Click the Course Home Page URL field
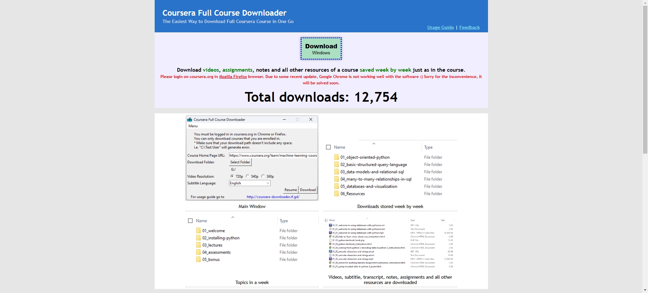Screen dimensions: 648x293 [273, 155]
